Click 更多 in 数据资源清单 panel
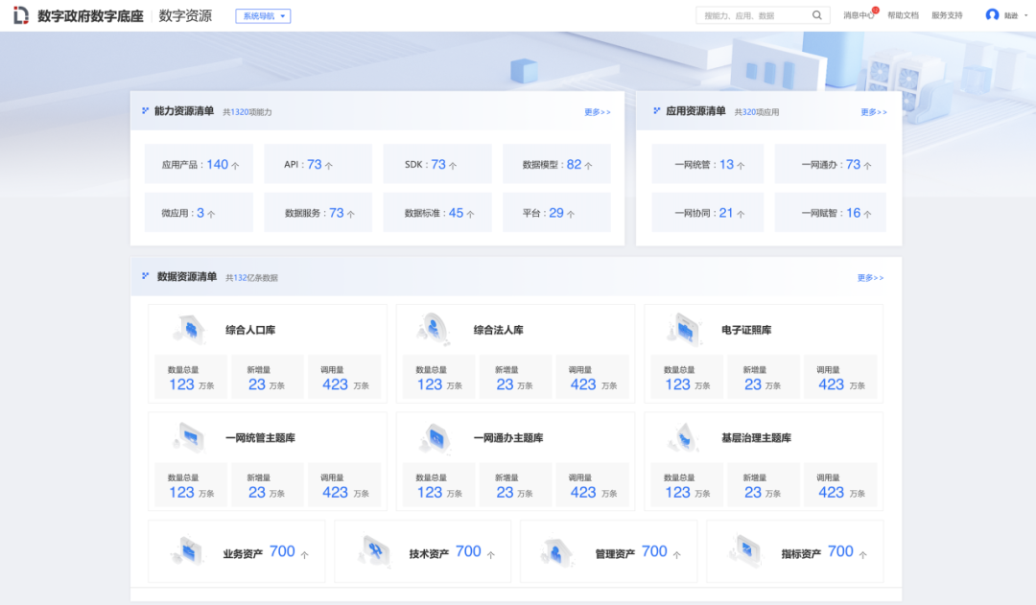 [x=870, y=278]
